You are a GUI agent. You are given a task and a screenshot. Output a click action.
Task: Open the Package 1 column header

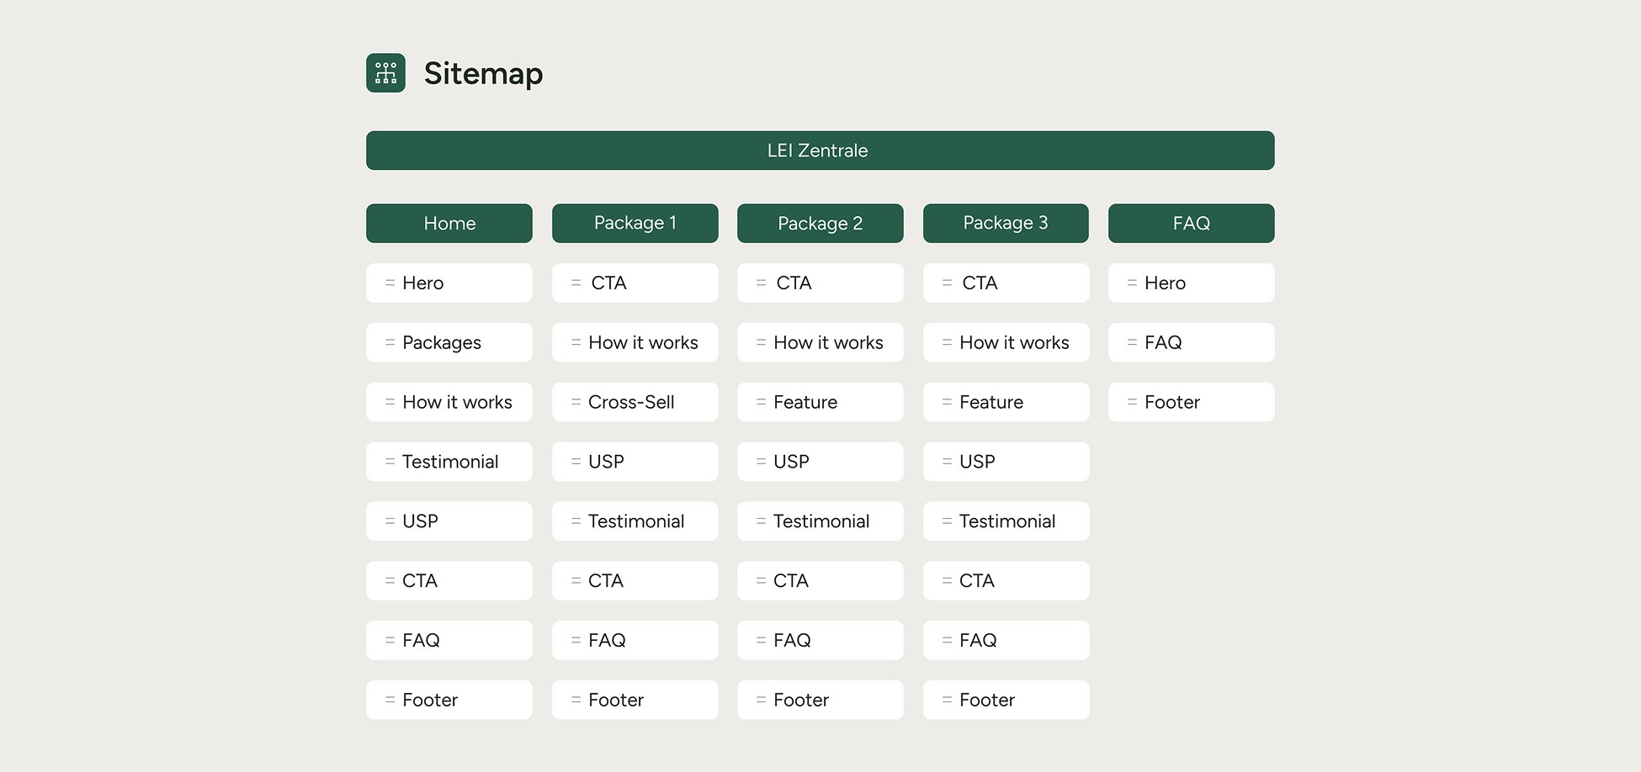(635, 223)
